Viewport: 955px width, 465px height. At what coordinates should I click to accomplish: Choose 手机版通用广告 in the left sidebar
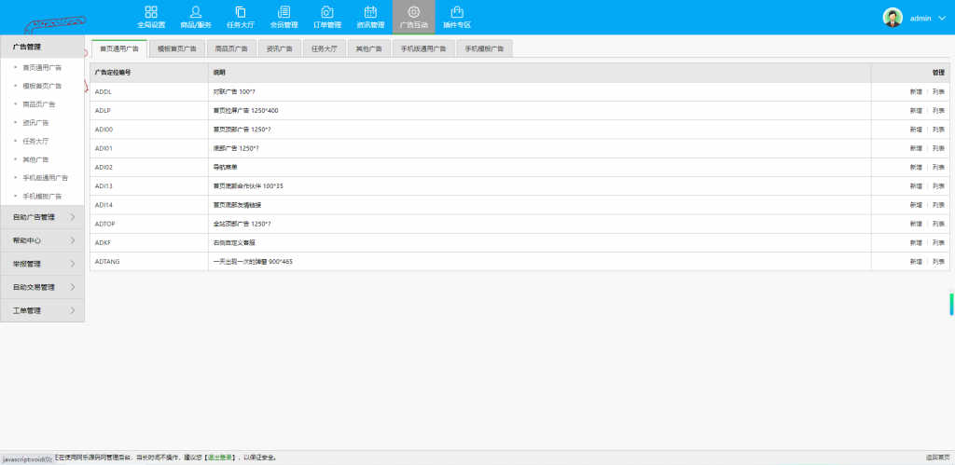(x=45, y=178)
